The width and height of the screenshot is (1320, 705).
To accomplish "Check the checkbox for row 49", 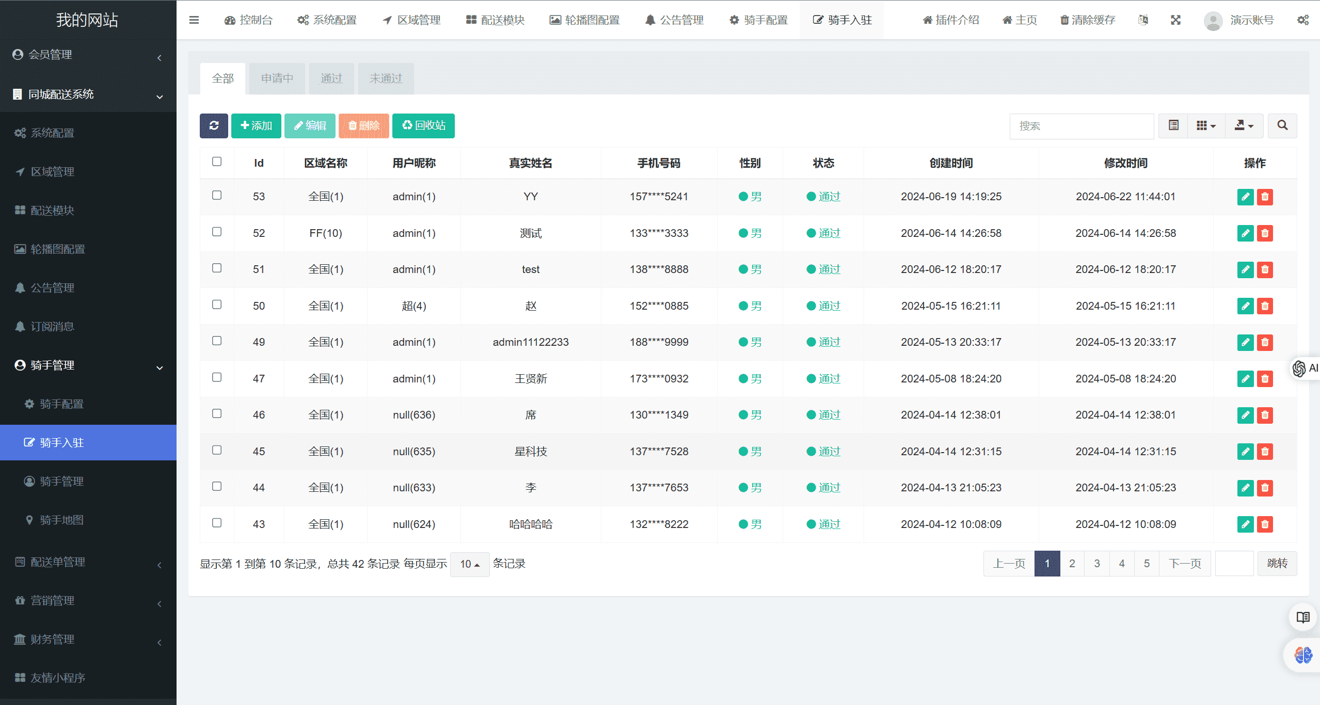I will 217,341.
